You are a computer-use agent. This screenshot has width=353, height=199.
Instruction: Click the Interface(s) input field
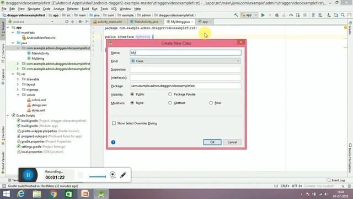pyautogui.click(x=185, y=77)
